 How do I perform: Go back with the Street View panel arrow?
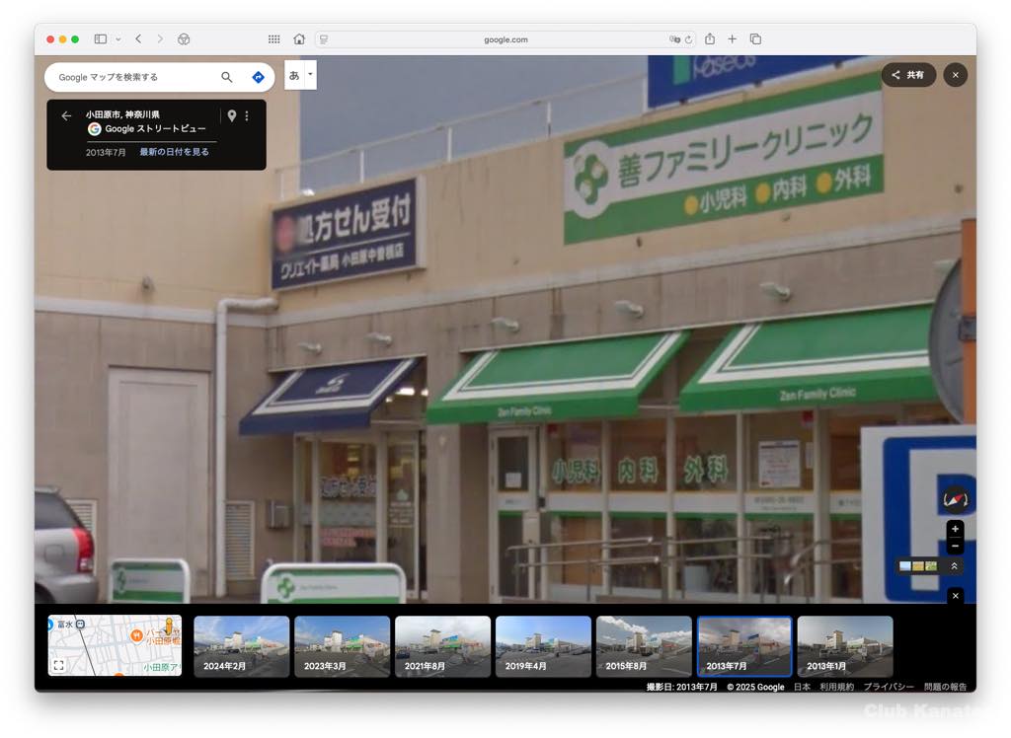[66, 116]
